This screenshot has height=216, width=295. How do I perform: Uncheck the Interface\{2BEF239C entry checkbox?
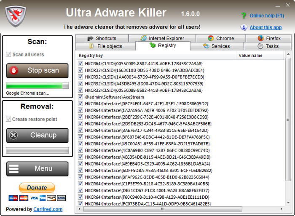pos(80,117)
